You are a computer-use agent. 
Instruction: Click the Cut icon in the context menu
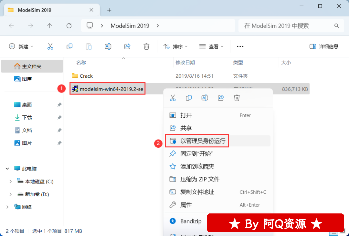point(173,98)
